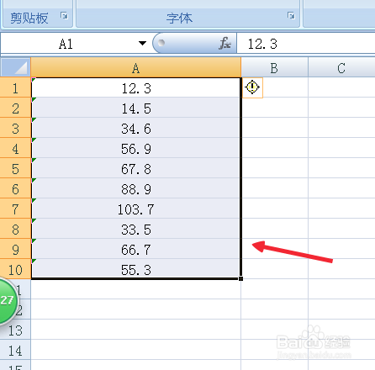Select row 6 header
Image resolution: width=375 pixels, height=370 pixels.
point(15,188)
